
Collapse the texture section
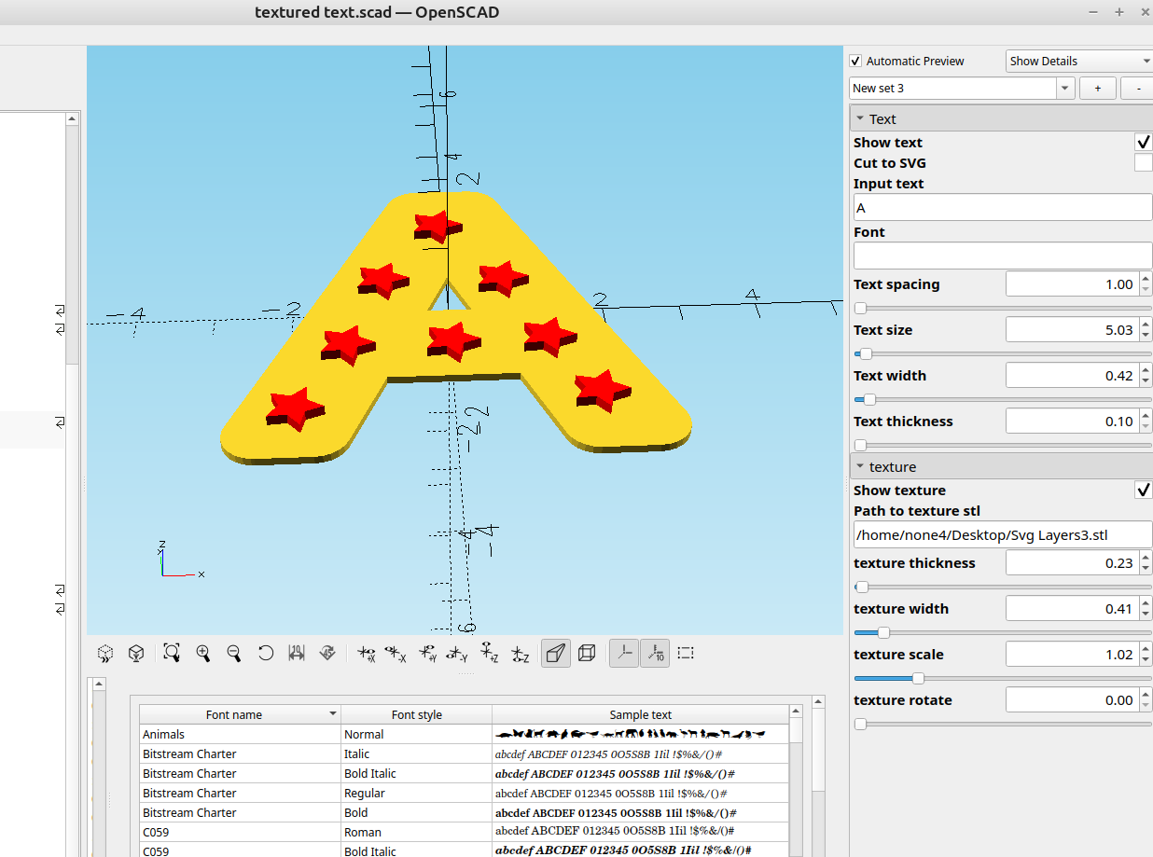[860, 466]
